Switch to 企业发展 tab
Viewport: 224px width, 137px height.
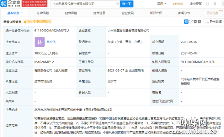tap(128, 13)
